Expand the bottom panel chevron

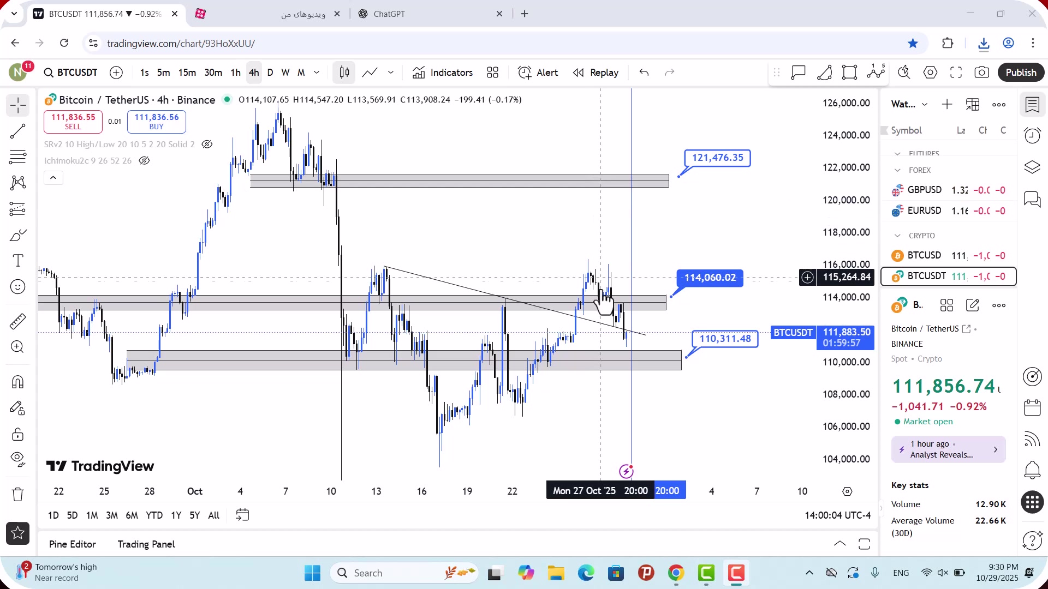pyautogui.click(x=840, y=544)
